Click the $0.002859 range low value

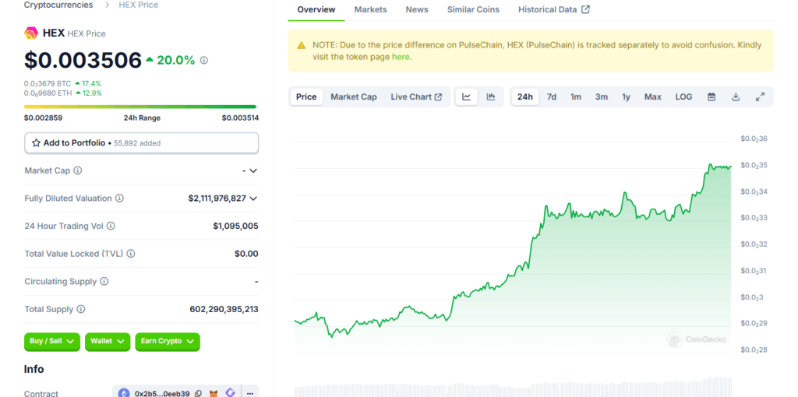click(x=44, y=118)
